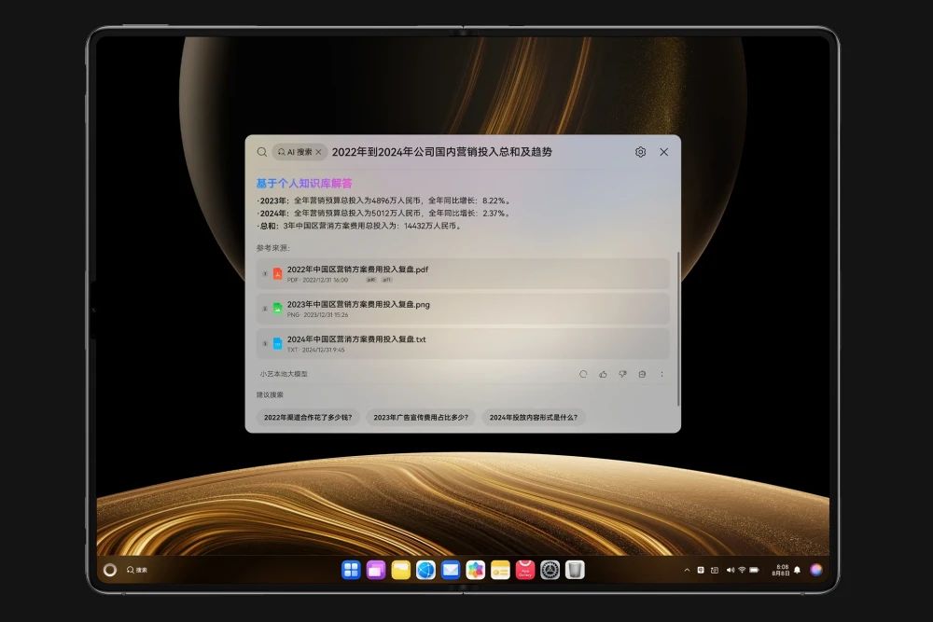Edit the 2022年到2024年 search query field
Viewport: 933px width, 622px height.
[x=442, y=152]
